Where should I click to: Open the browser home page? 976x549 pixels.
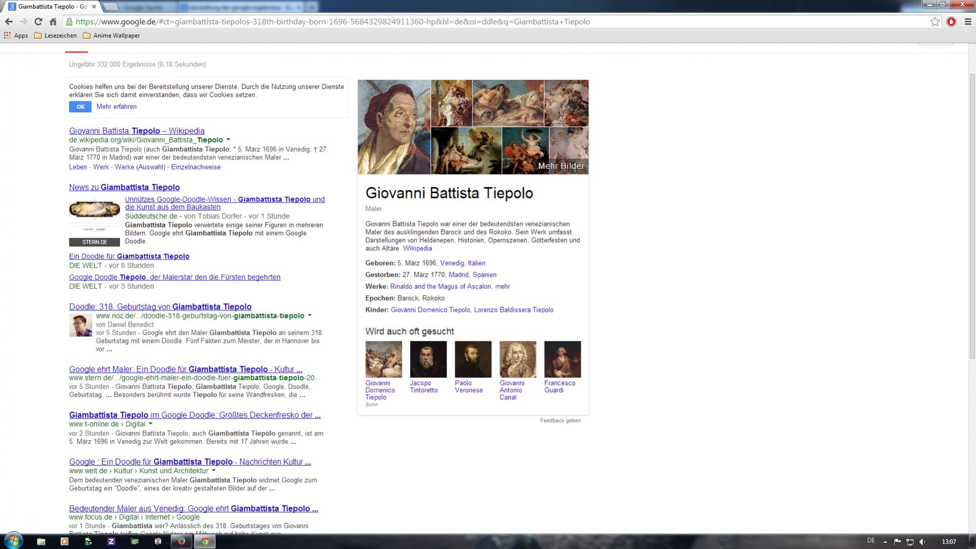pos(53,21)
